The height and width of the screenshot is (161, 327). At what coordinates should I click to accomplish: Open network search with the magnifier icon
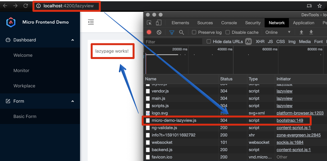tap(182, 32)
